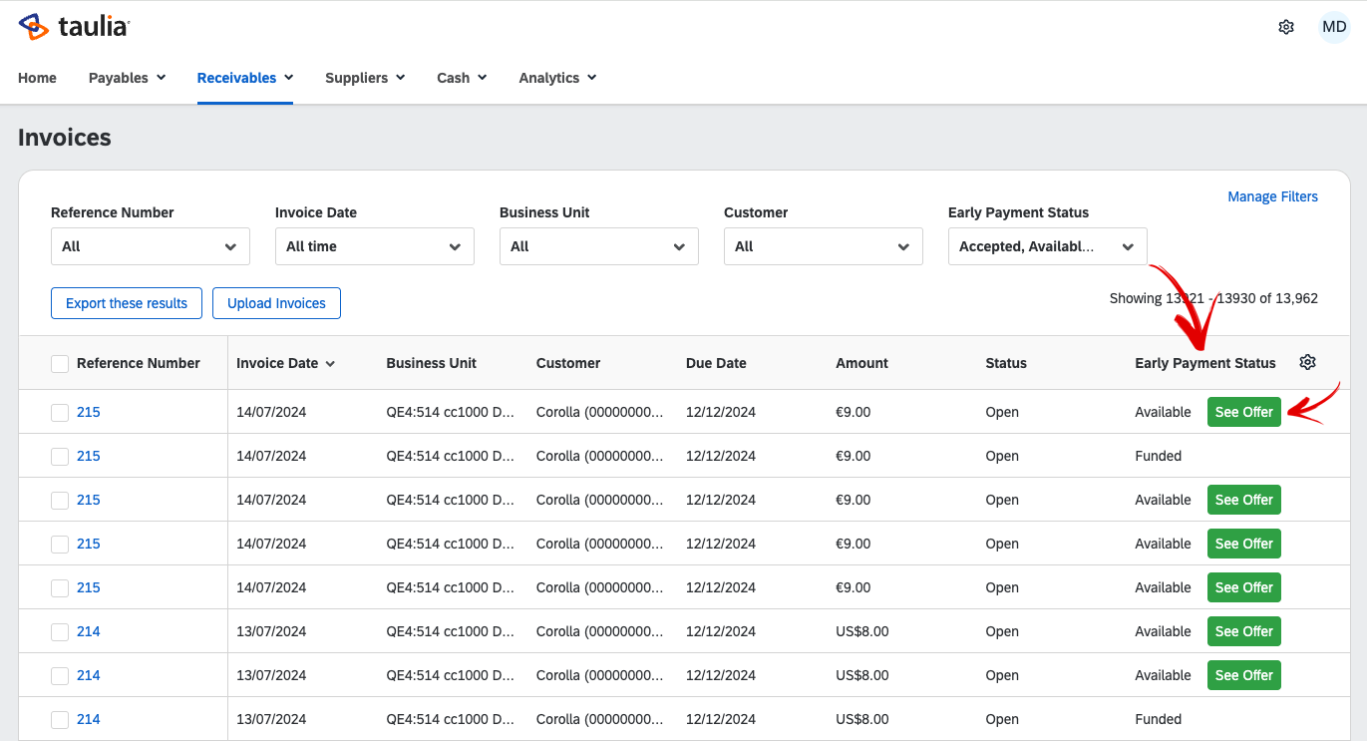
Task: Check the fourth invoice row checkbox
Action: [60, 544]
